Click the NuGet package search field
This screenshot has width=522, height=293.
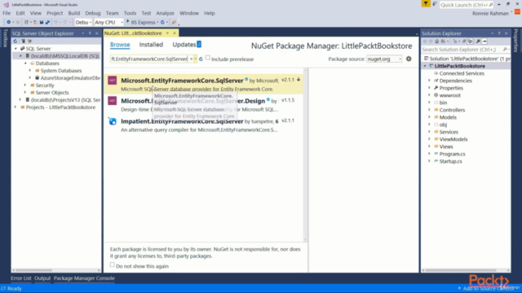click(149, 59)
